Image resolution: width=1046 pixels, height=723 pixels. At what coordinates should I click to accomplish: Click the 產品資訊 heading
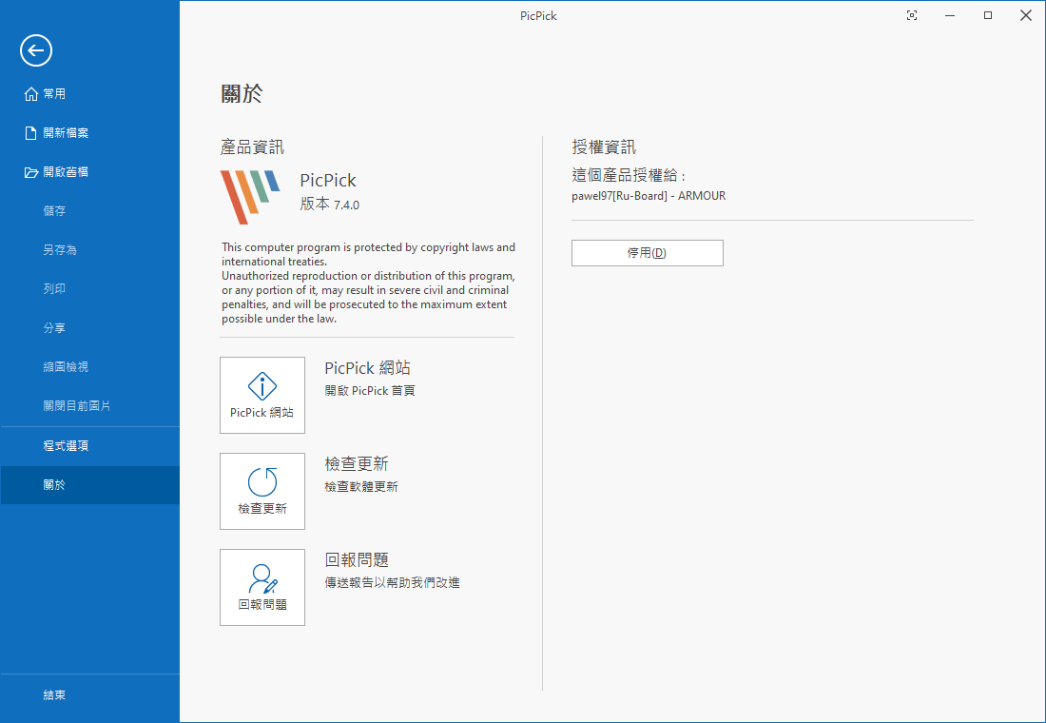pyautogui.click(x=252, y=147)
